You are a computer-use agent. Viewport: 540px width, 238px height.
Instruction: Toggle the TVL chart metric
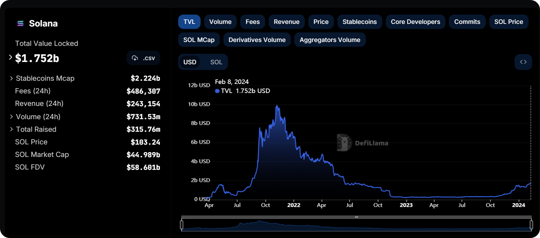[189, 22]
